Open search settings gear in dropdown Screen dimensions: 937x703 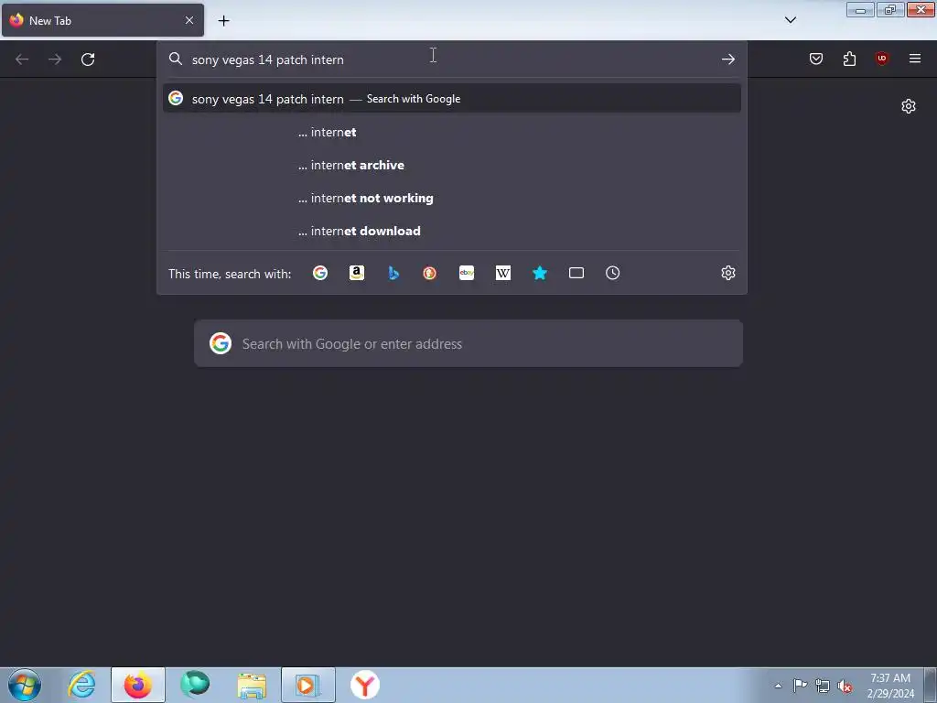(727, 273)
